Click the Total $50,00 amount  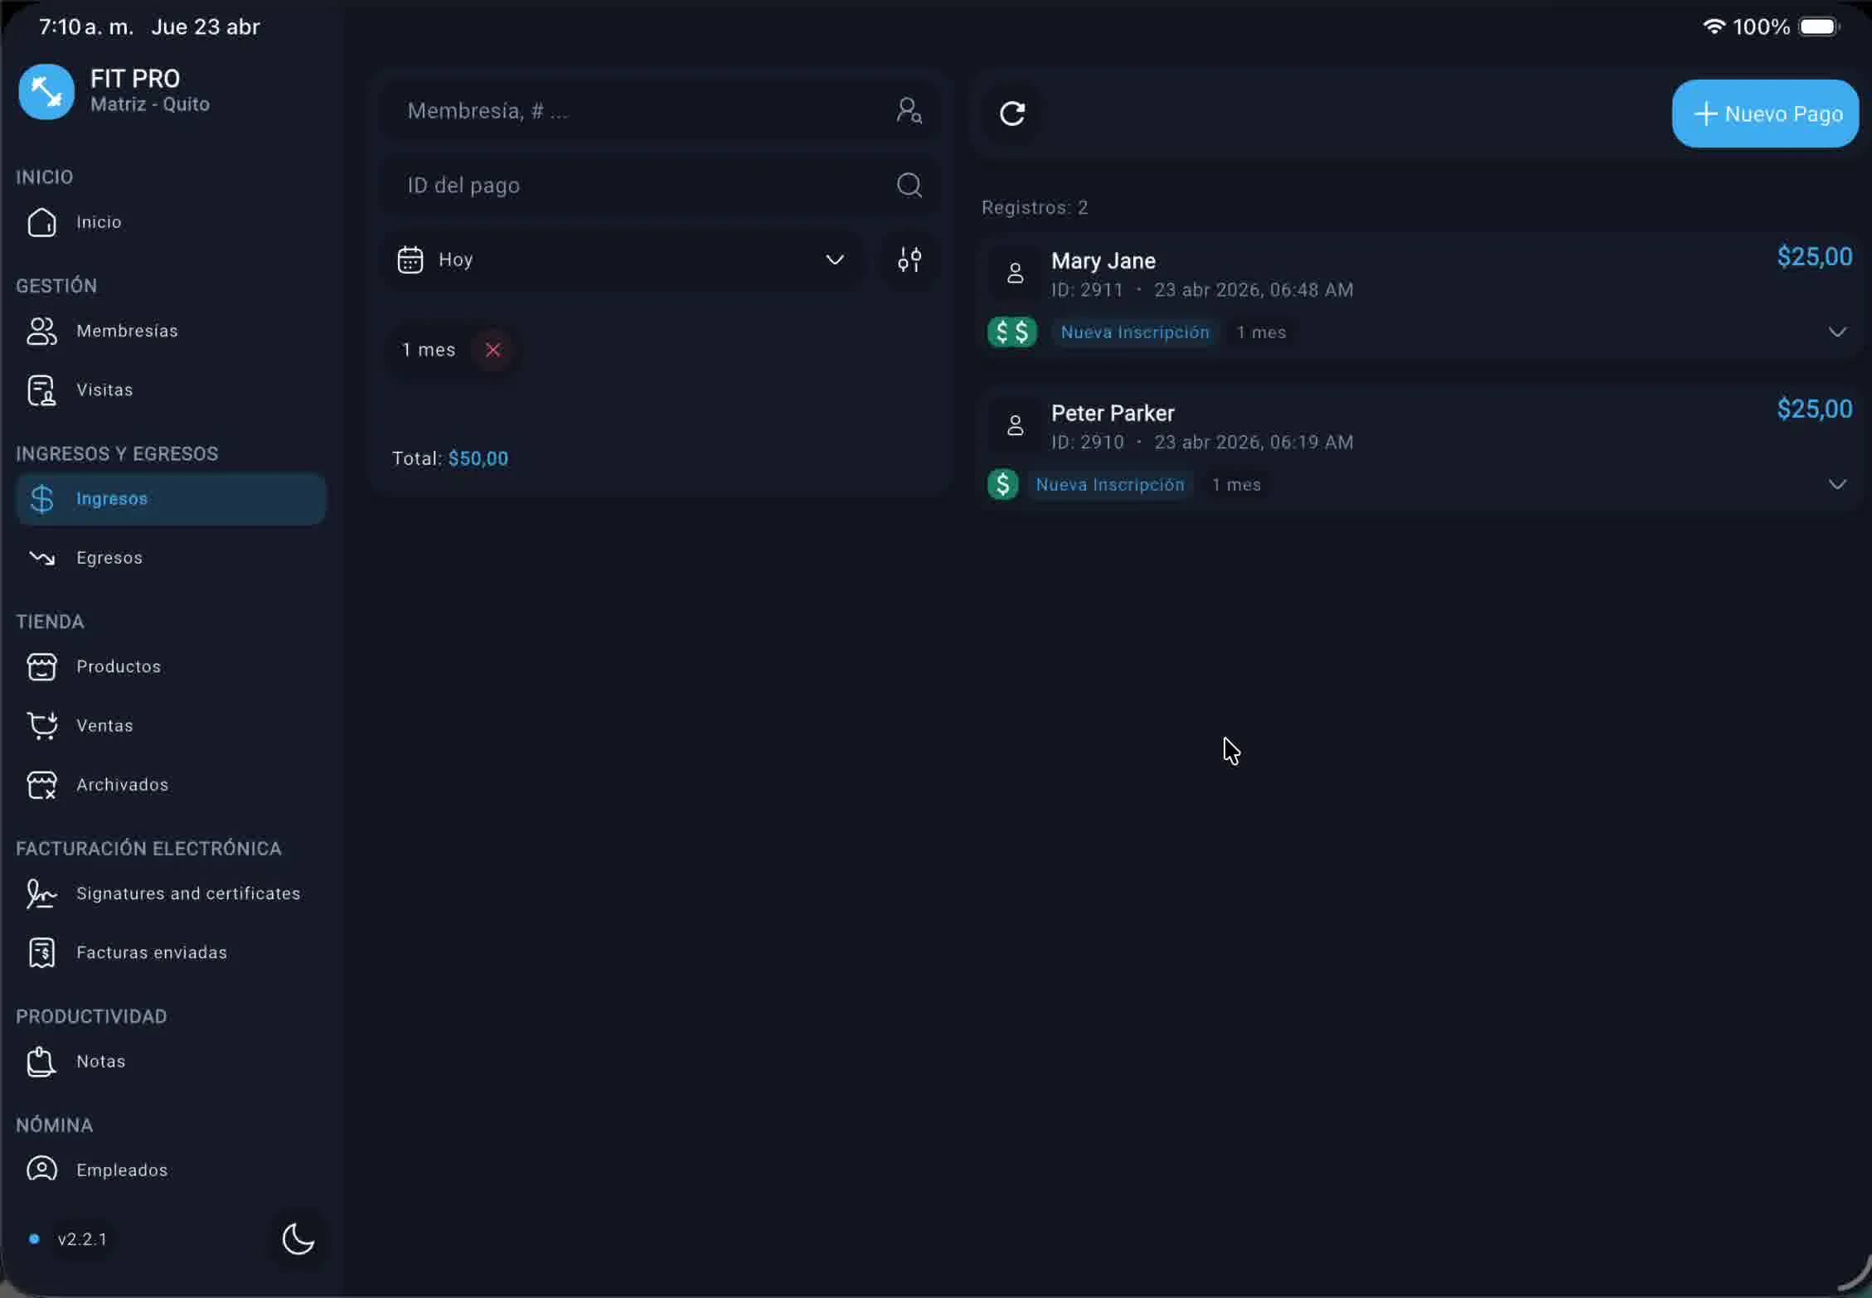click(478, 458)
